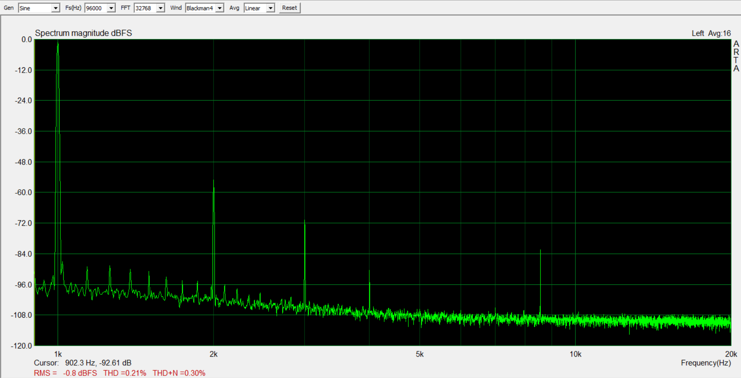The image size is (741, 378).
Task: Click the 20k frequency axis label
Action: 731,354
